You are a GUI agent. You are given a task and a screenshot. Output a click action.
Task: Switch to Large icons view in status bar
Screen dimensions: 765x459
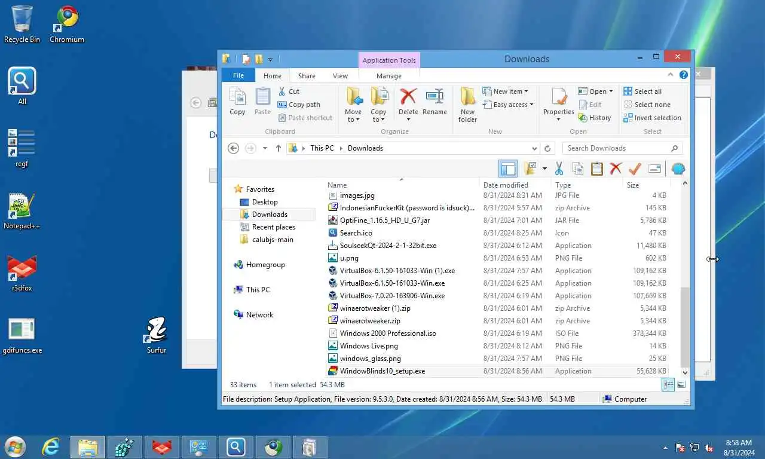(681, 385)
